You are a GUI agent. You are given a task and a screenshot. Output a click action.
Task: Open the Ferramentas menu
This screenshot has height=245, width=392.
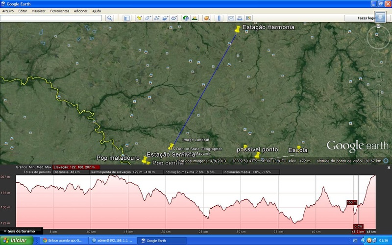click(x=59, y=11)
